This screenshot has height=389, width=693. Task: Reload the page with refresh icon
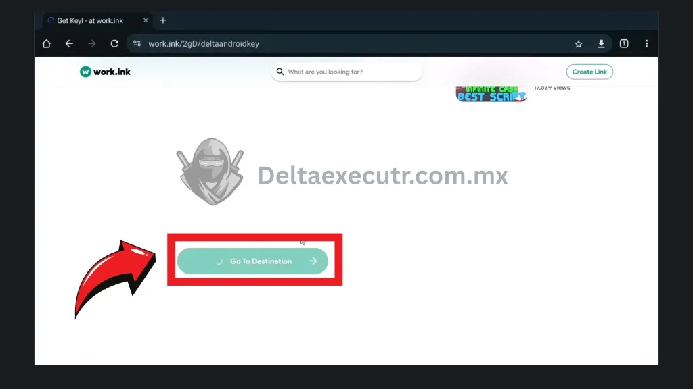point(114,44)
